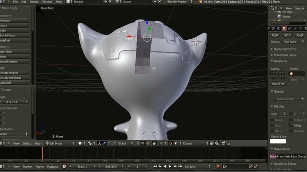Switch to vertex select mode
The width and height of the screenshot is (307, 172).
pyautogui.click(x=138, y=143)
